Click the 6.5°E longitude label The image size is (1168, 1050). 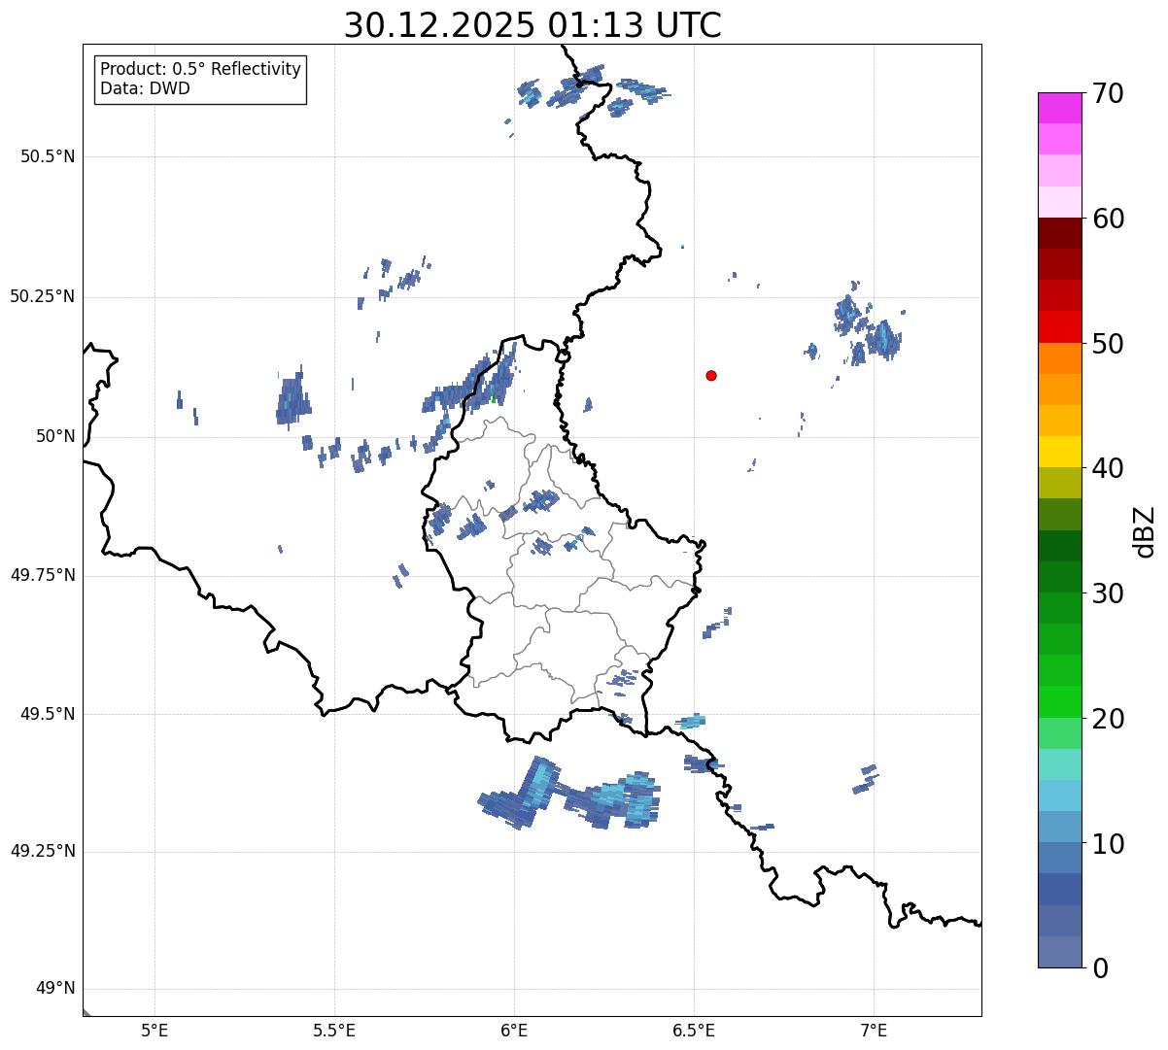click(x=694, y=1030)
